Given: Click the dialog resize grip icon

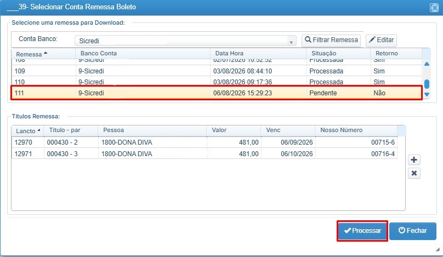Looking at the screenshot, I should pos(438,249).
